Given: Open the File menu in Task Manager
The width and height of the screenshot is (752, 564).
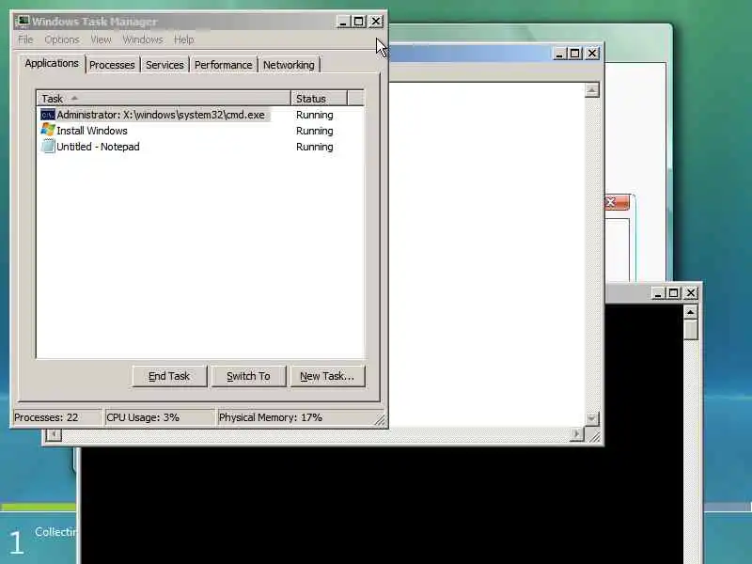Looking at the screenshot, I should (25, 39).
